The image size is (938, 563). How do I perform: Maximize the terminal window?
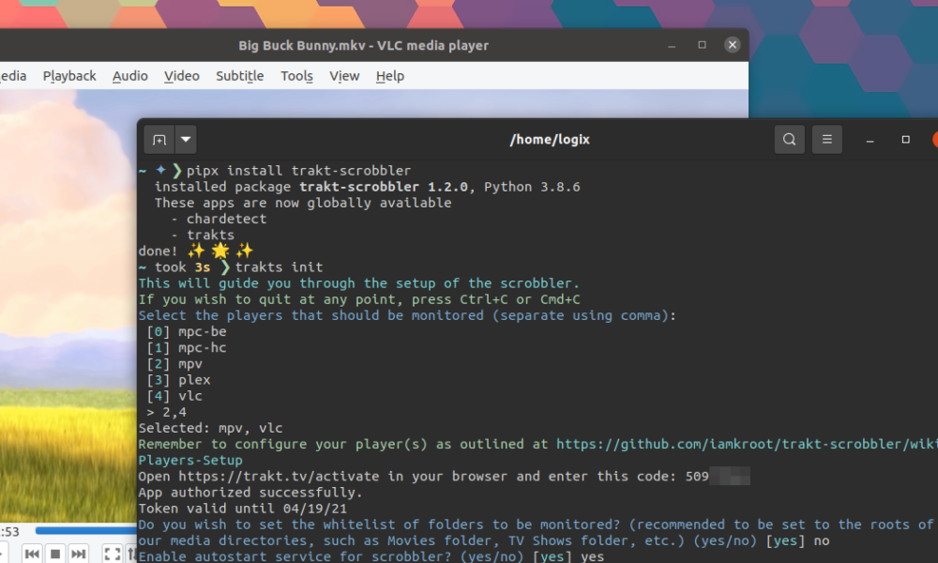pyautogui.click(x=906, y=140)
